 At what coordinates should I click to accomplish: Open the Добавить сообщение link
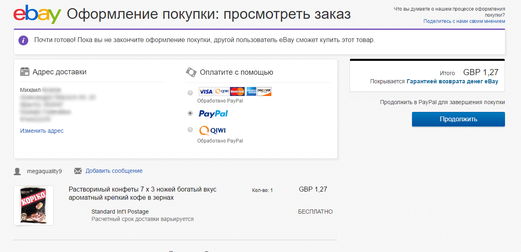[x=114, y=171]
